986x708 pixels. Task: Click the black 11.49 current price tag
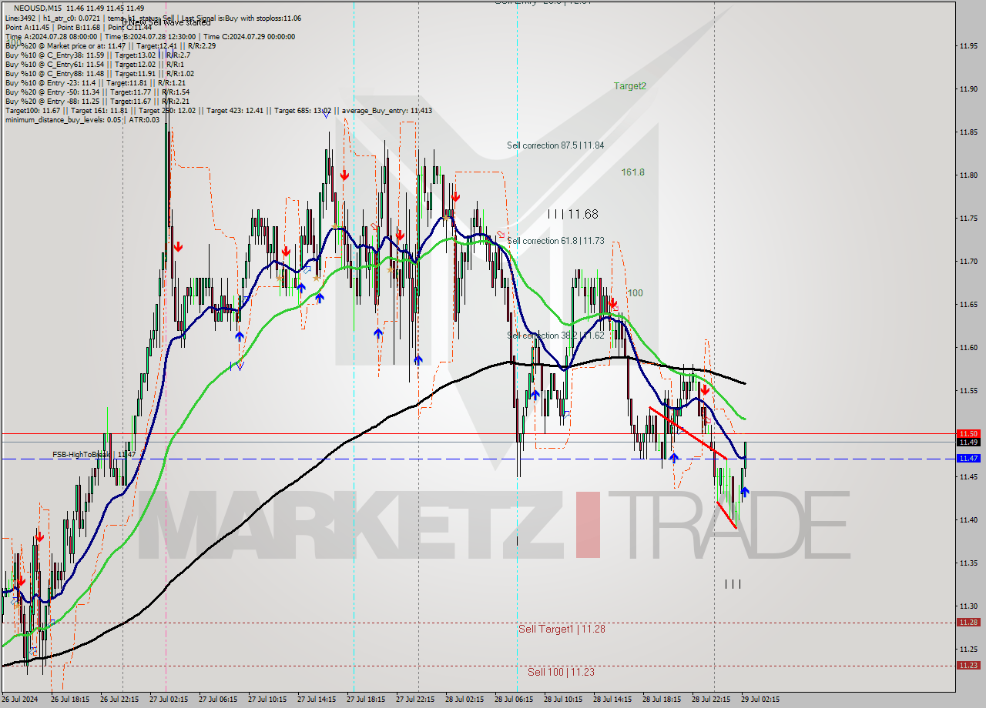[x=968, y=442]
